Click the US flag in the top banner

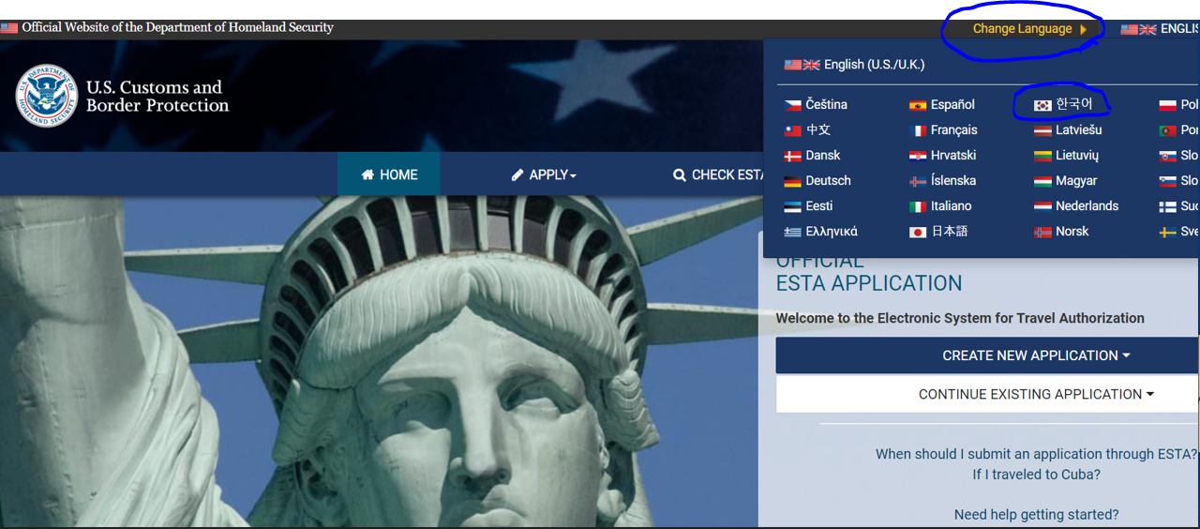(9, 28)
